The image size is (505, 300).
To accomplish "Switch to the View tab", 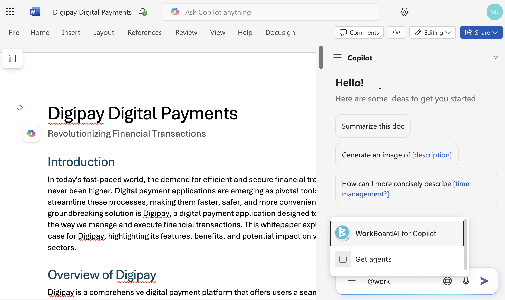I will pyautogui.click(x=217, y=32).
